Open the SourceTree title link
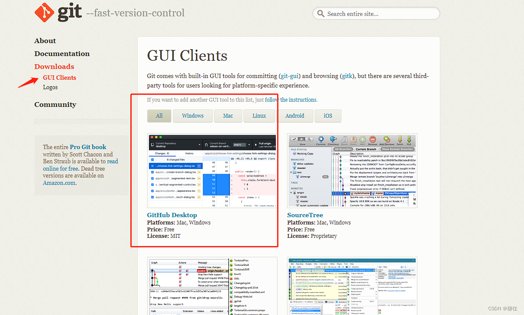524x315 pixels. [305, 215]
